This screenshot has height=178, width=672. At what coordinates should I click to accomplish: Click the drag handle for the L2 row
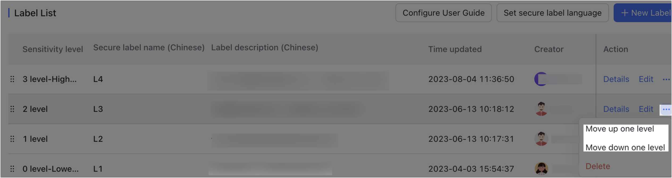point(12,139)
